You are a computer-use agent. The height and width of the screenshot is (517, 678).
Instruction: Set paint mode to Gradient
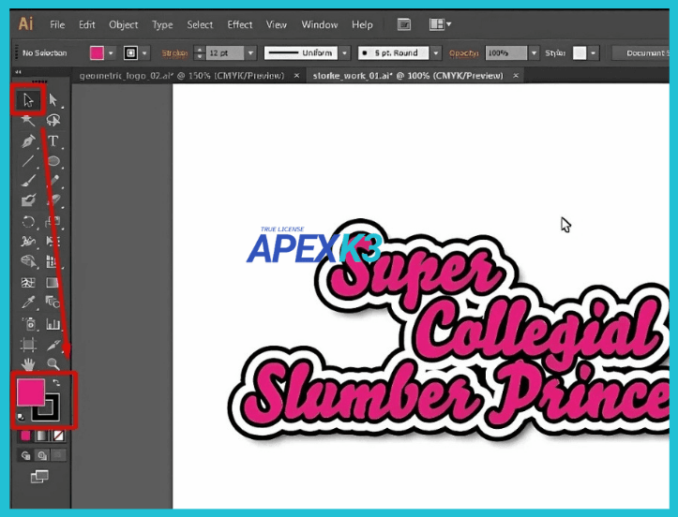pyautogui.click(x=42, y=436)
